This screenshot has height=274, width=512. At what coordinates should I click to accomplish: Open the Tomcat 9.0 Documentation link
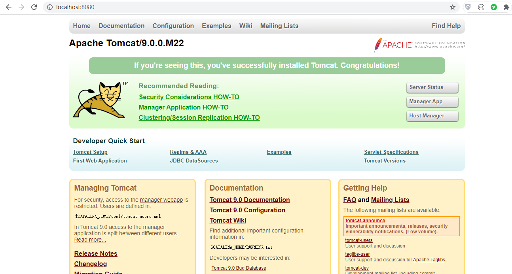point(250,200)
